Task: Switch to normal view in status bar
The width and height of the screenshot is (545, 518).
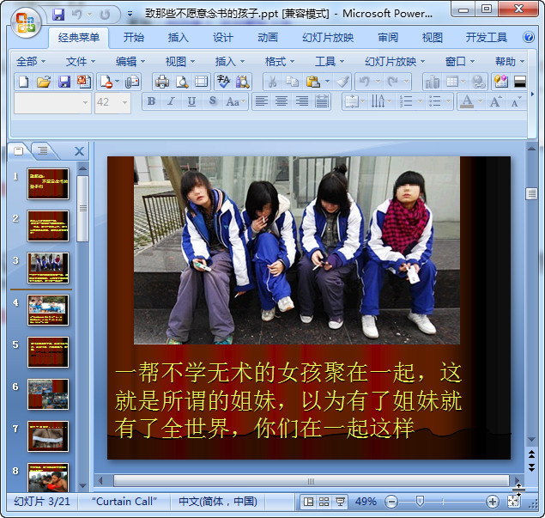Action: 308,502
